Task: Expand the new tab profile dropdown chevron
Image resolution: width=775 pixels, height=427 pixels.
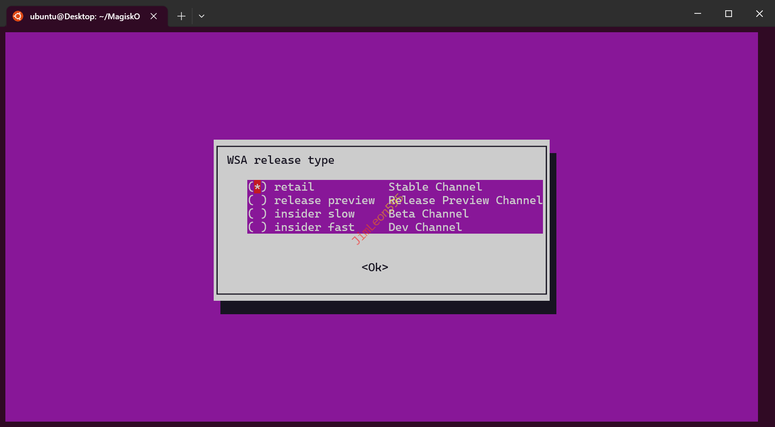Action: click(202, 16)
